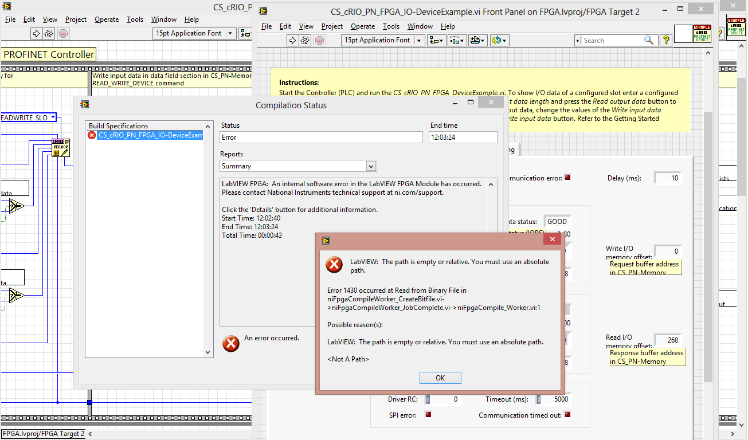Click the Communication timed out LED
The height and width of the screenshot is (440, 748).
[x=567, y=415]
